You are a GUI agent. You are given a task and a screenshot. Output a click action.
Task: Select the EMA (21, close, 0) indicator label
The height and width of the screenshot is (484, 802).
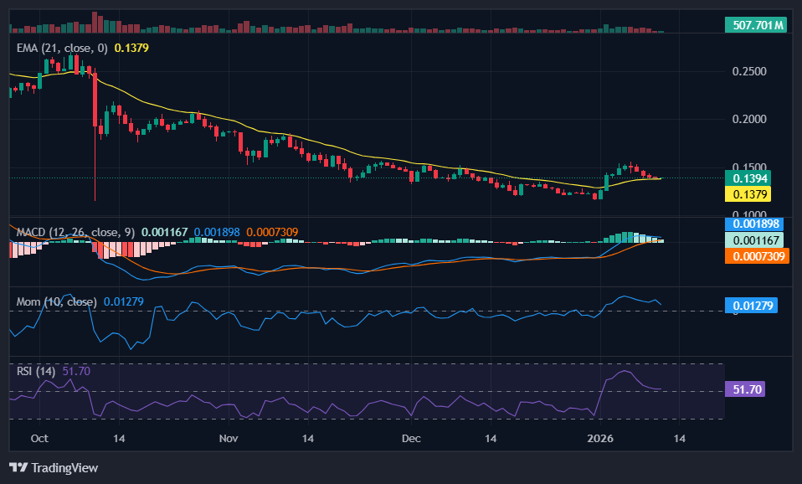(x=62, y=49)
